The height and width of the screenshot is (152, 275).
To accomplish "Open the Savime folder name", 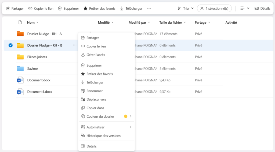I will [x=32, y=68].
